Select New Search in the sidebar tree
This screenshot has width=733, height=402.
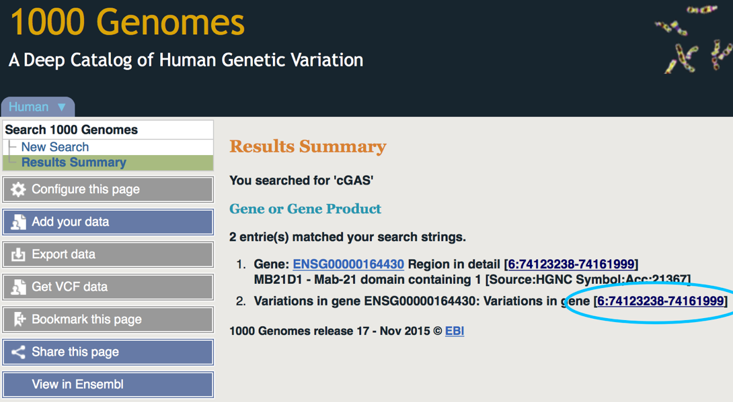pyautogui.click(x=54, y=147)
